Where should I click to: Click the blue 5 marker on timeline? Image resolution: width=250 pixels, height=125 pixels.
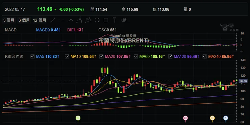225,118
